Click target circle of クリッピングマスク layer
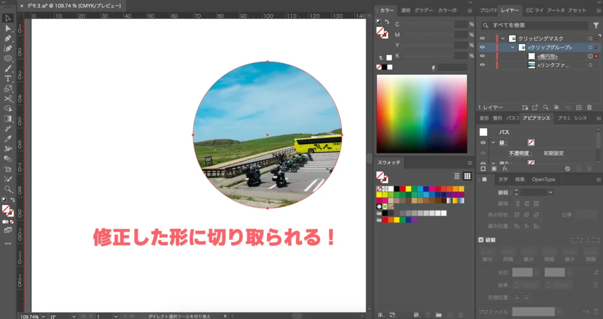Viewport: 603px width, 319px height. pos(590,38)
